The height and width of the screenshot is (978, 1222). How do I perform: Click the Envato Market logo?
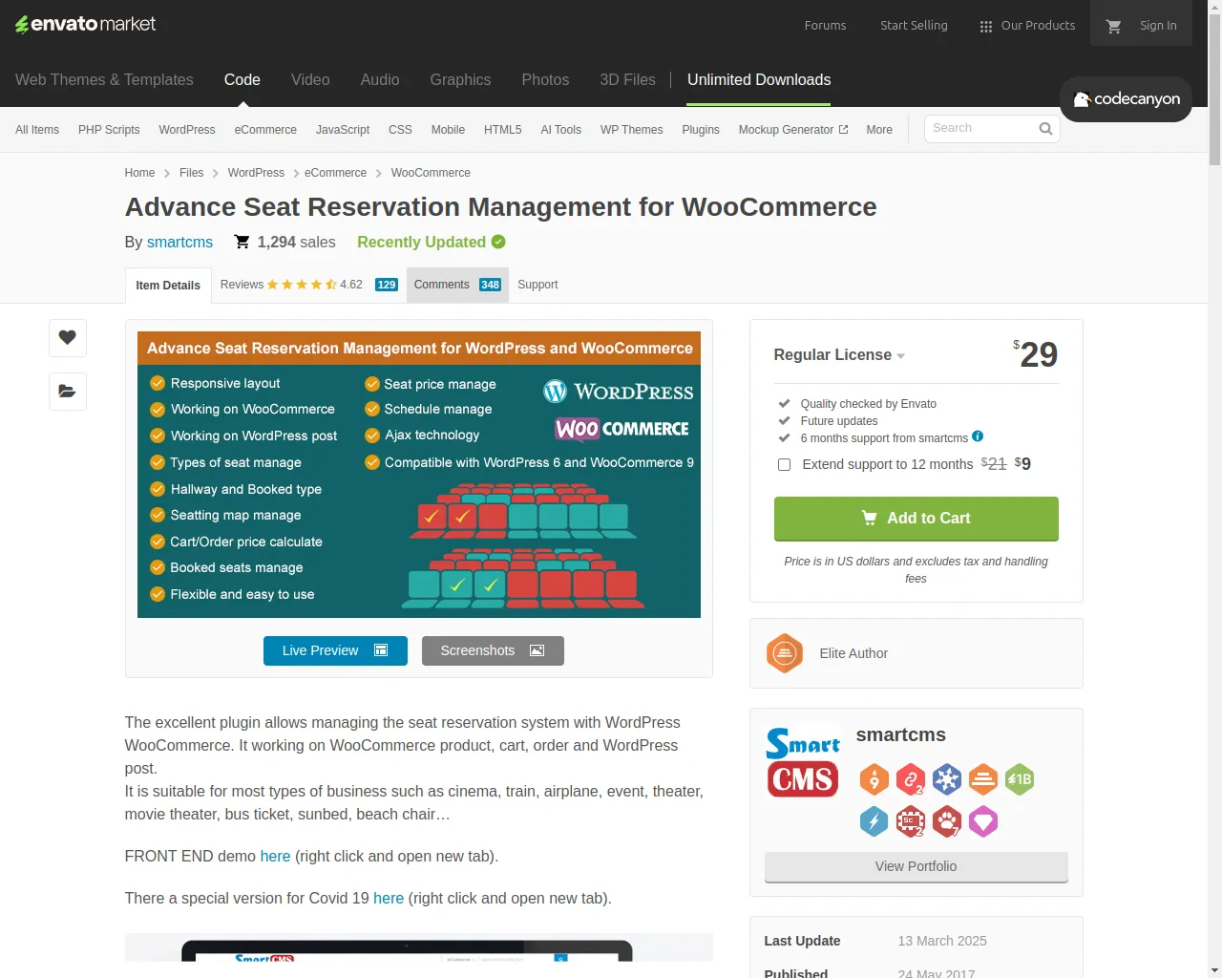tap(85, 24)
